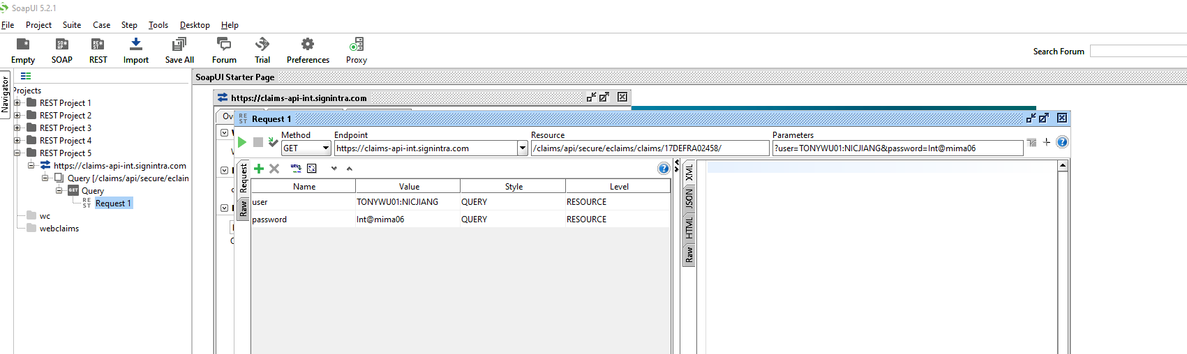
Task: Open the Project menu
Action: tap(38, 25)
